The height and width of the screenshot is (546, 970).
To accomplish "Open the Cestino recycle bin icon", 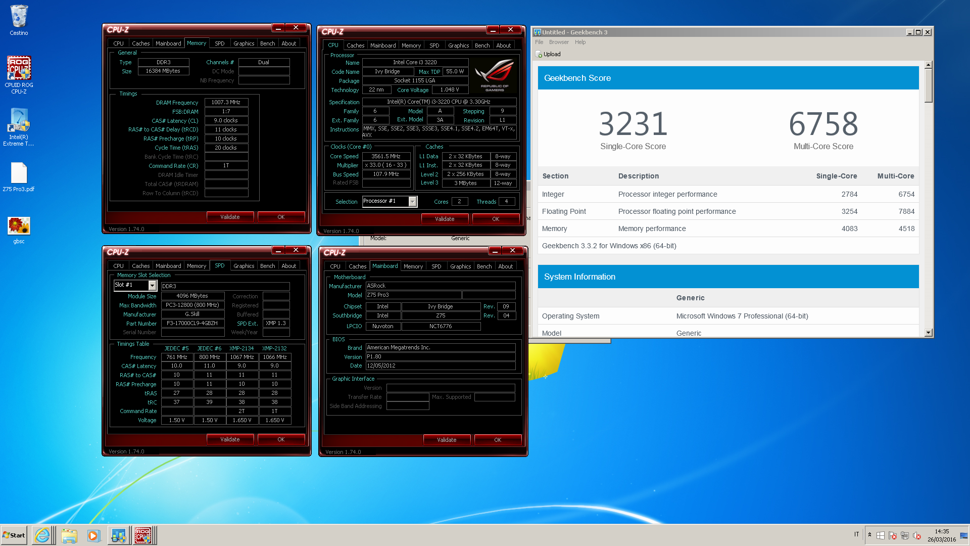I will click(x=19, y=20).
